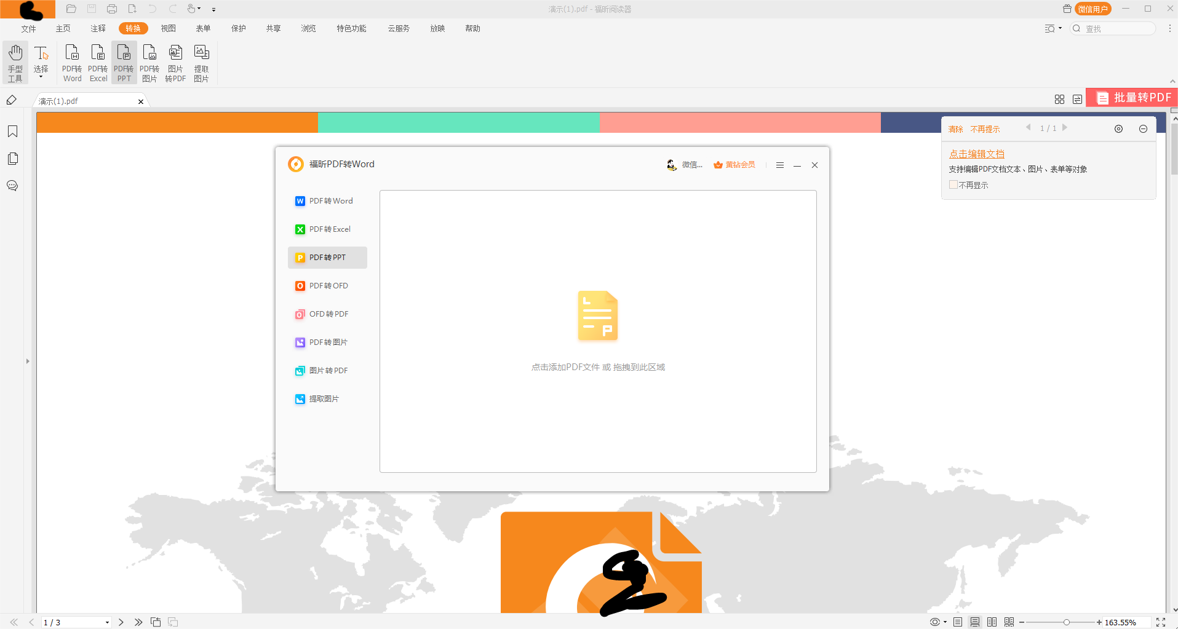Open the 选择 tool dropdown arrow
Image resolution: width=1178 pixels, height=629 pixels.
click(x=41, y=77)
